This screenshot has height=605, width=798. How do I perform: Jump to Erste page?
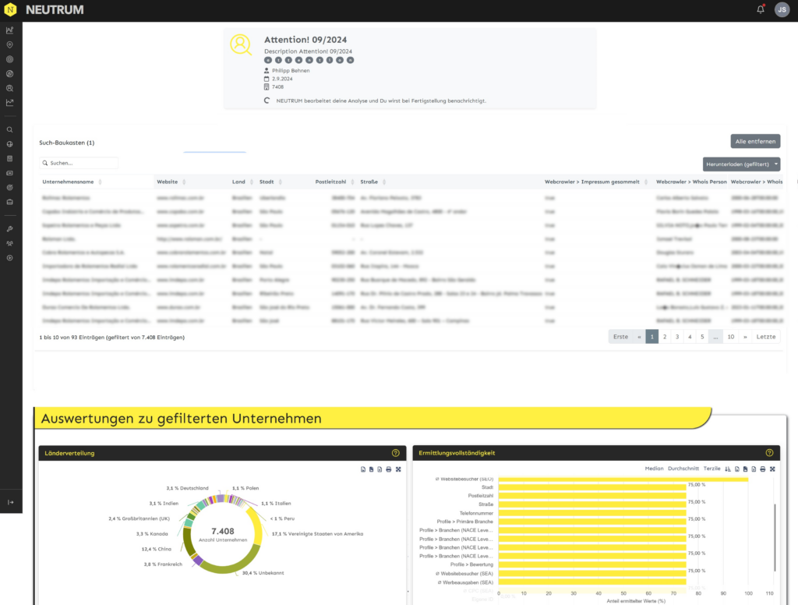pyautogui.click(x=620, y=337)
